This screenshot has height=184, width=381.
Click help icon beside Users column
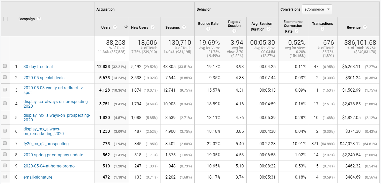pyautogui.click(x=115, y=27)
